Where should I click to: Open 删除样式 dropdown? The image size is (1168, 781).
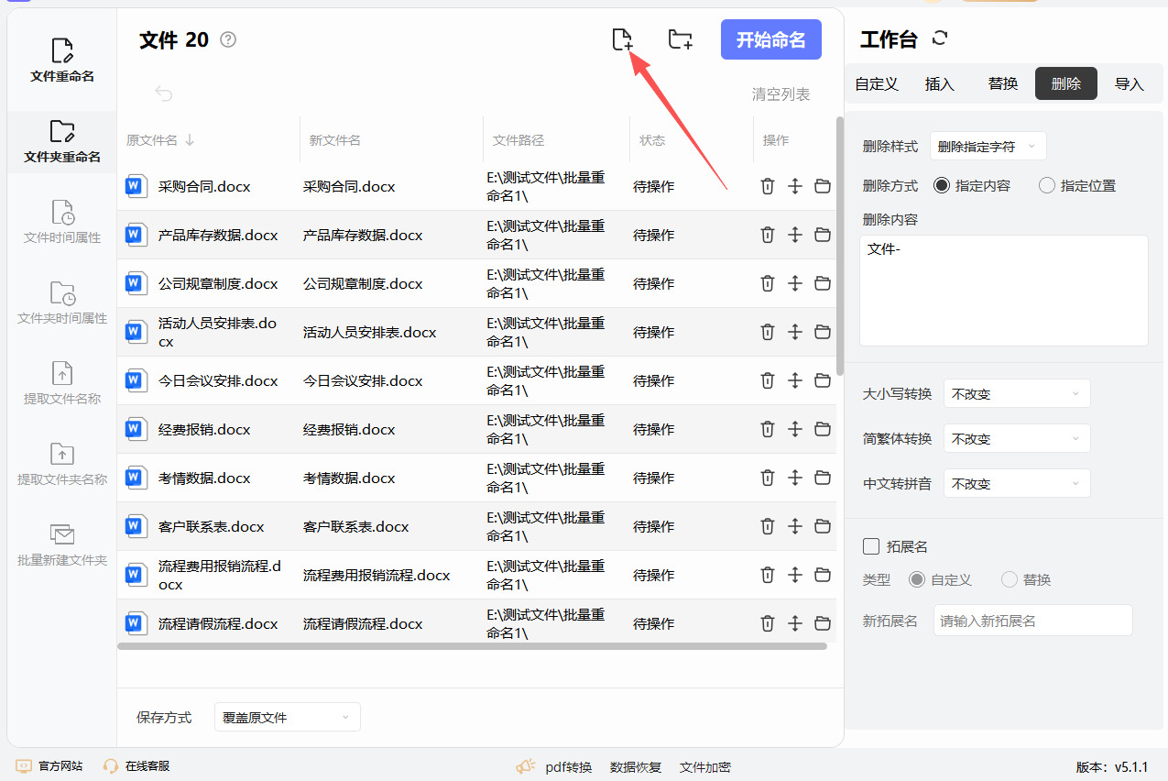tap(988, 147)
